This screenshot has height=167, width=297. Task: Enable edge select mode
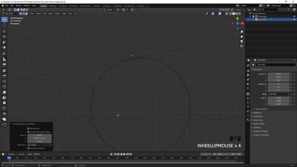pyautogui.click(x=24, y=13)
